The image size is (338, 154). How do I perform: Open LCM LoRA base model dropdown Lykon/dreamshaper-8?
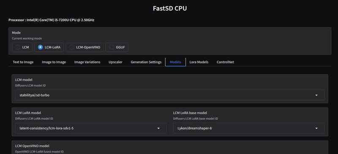(x=249, y=128)
